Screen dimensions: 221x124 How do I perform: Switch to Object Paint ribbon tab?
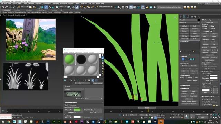point(41,10)
